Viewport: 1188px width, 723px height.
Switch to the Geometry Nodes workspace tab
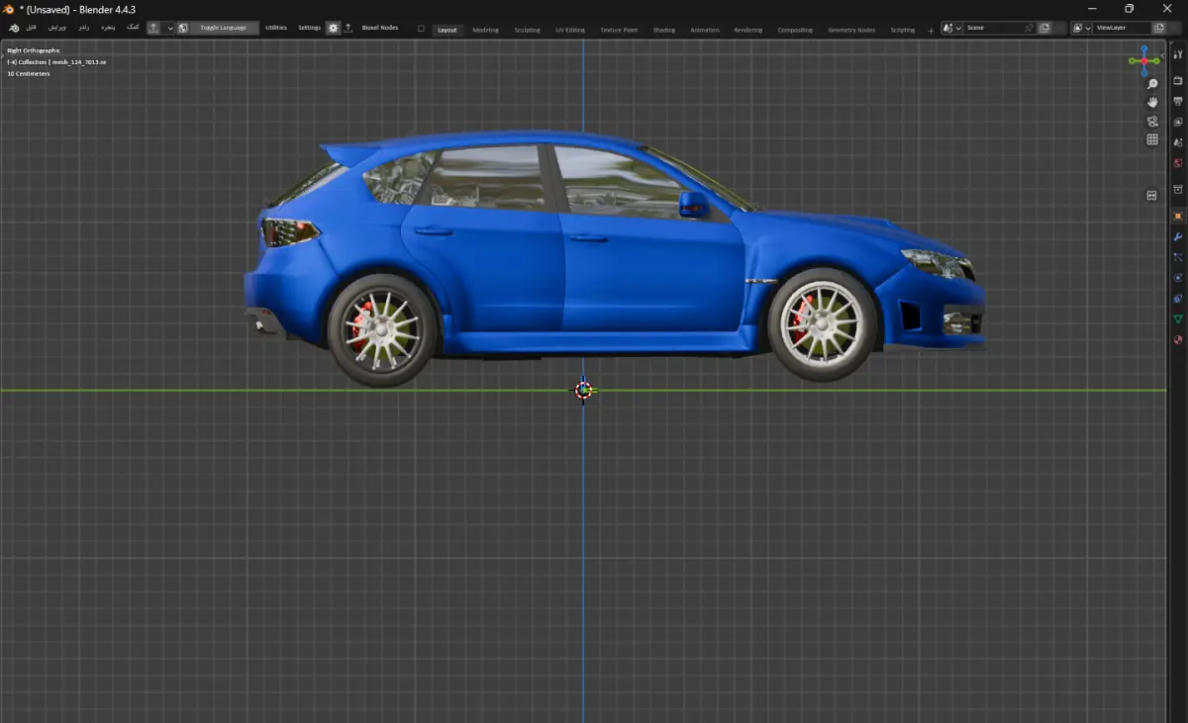click(x=851, y=30)
